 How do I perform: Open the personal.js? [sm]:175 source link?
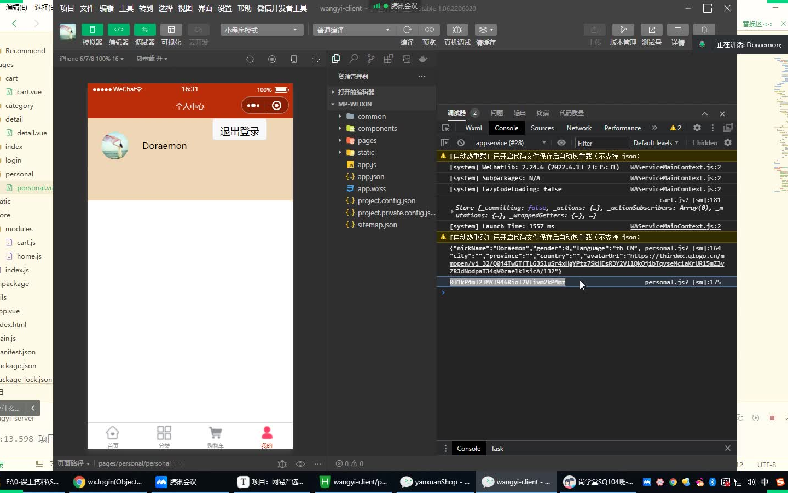coord(683,282)
